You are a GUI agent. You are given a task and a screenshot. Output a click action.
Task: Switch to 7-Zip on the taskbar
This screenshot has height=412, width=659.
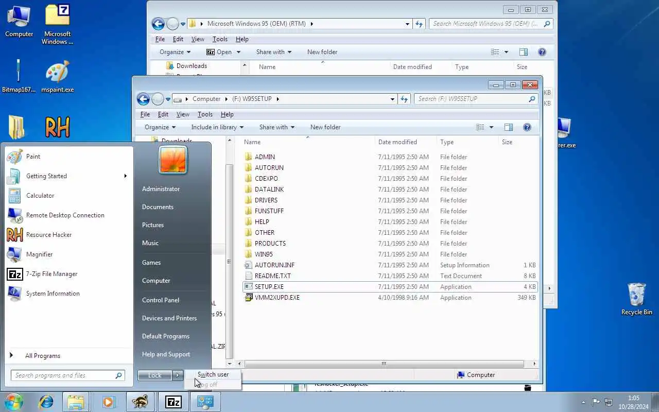173,402
